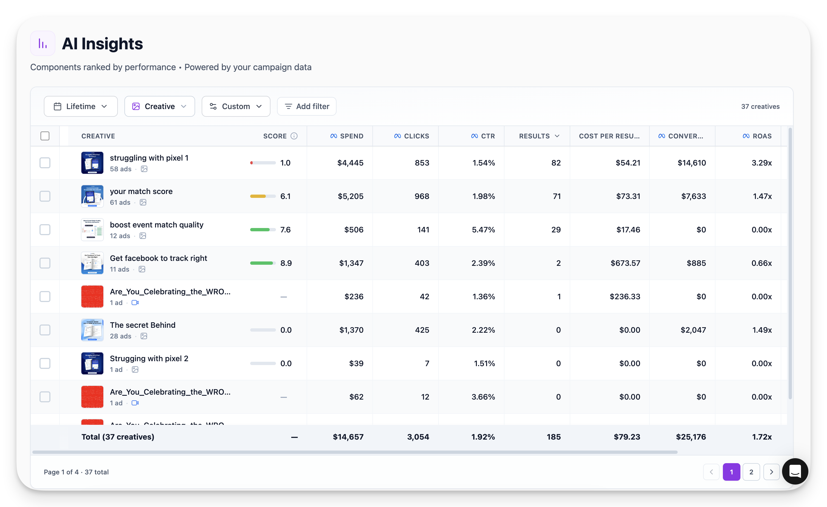Click the Score info icon

(x=294, y=136)
